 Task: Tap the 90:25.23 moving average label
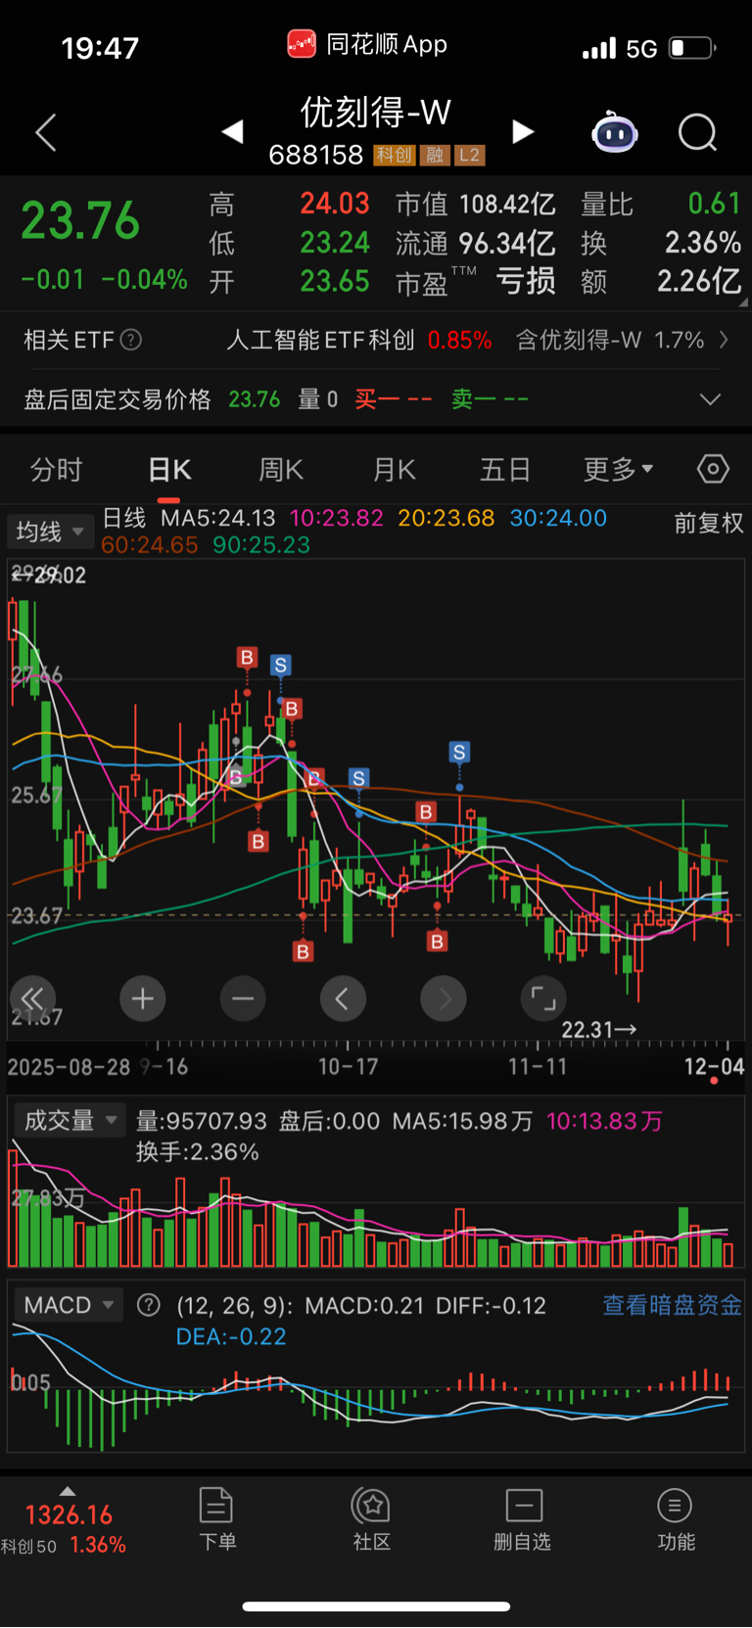[x=261, y=545]
